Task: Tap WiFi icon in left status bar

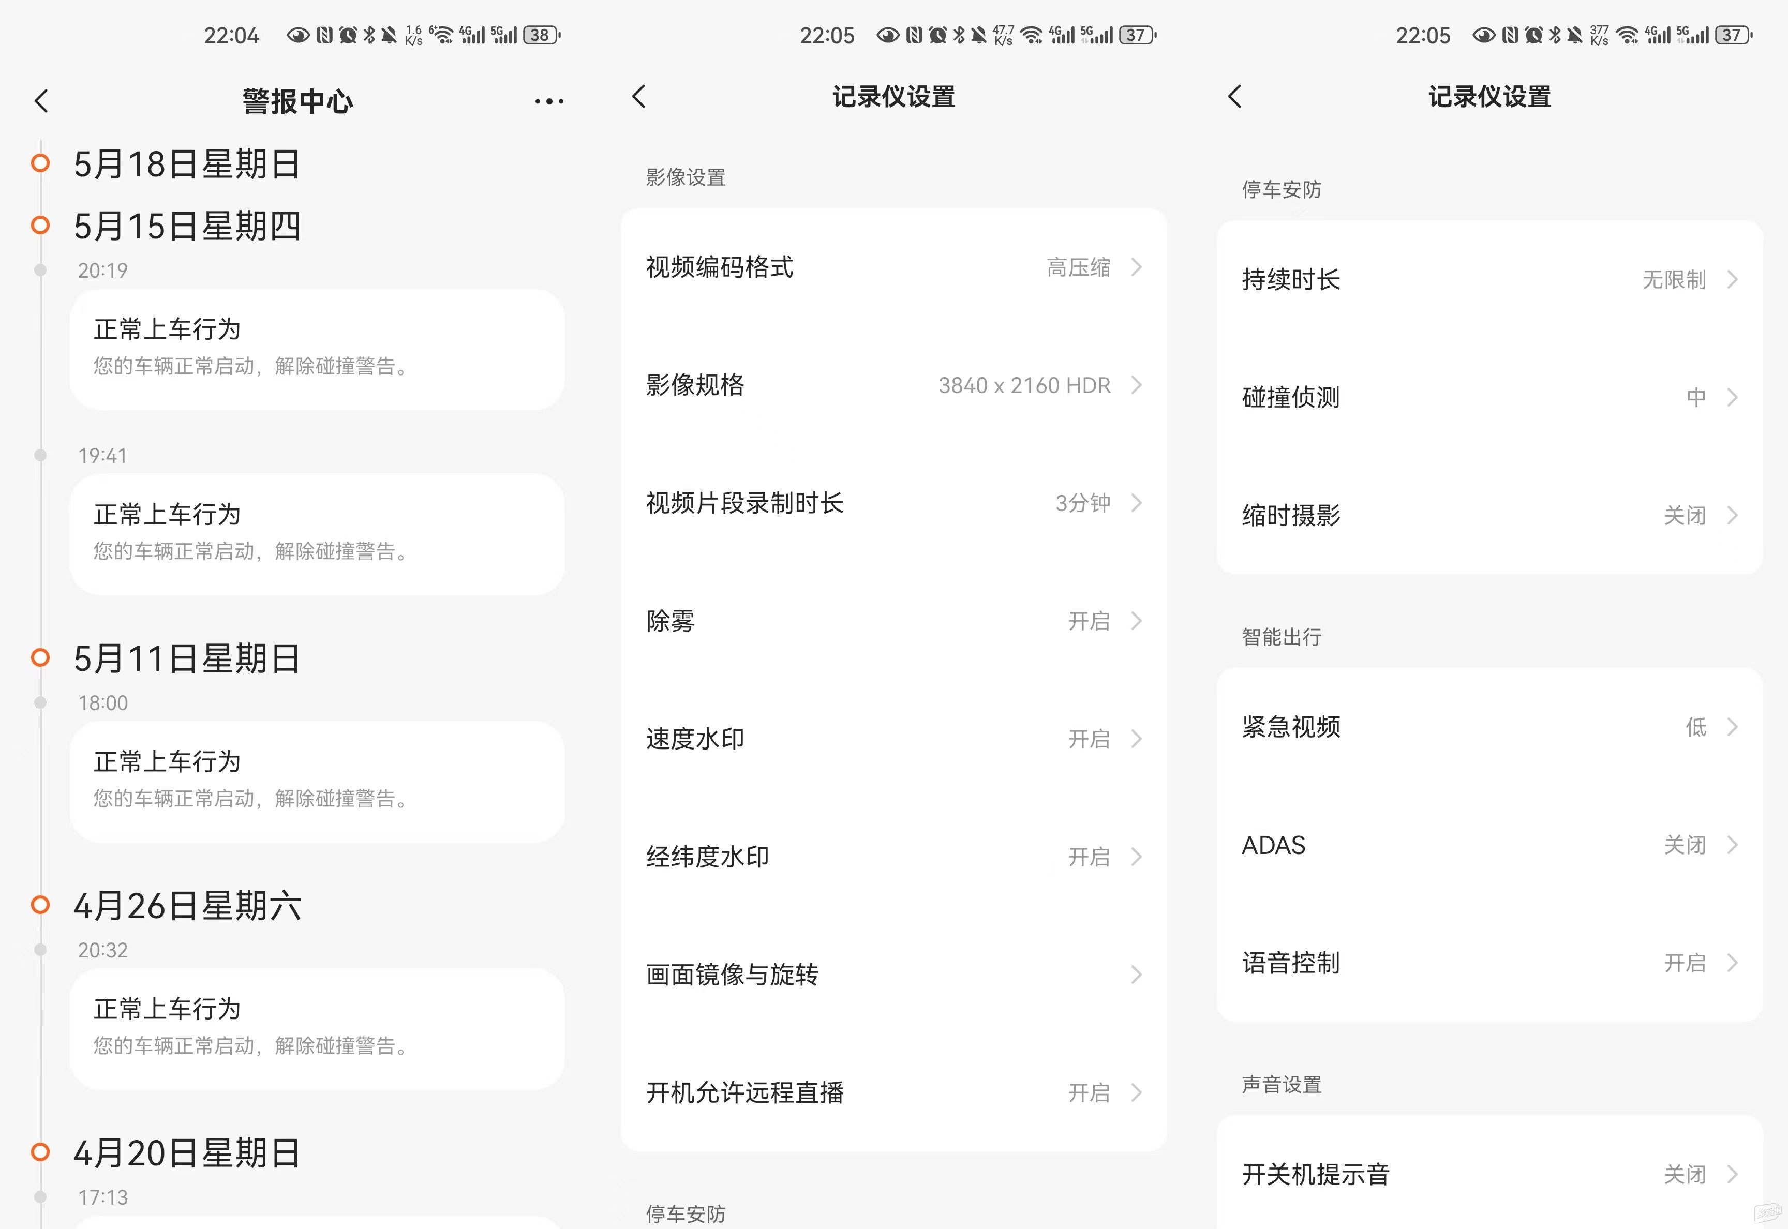Action: coord(442,35)
